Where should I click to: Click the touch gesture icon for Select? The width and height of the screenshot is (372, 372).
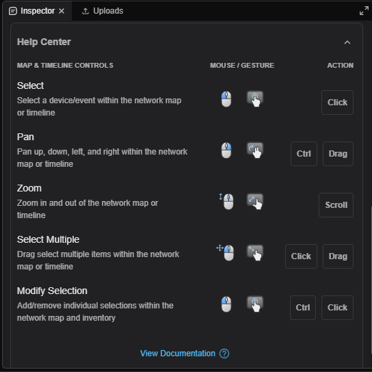(255, 98)
